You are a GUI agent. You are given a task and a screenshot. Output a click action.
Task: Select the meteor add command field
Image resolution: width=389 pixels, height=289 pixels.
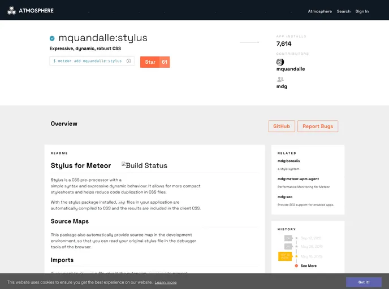pyautogui.click(x=88, y=61)
